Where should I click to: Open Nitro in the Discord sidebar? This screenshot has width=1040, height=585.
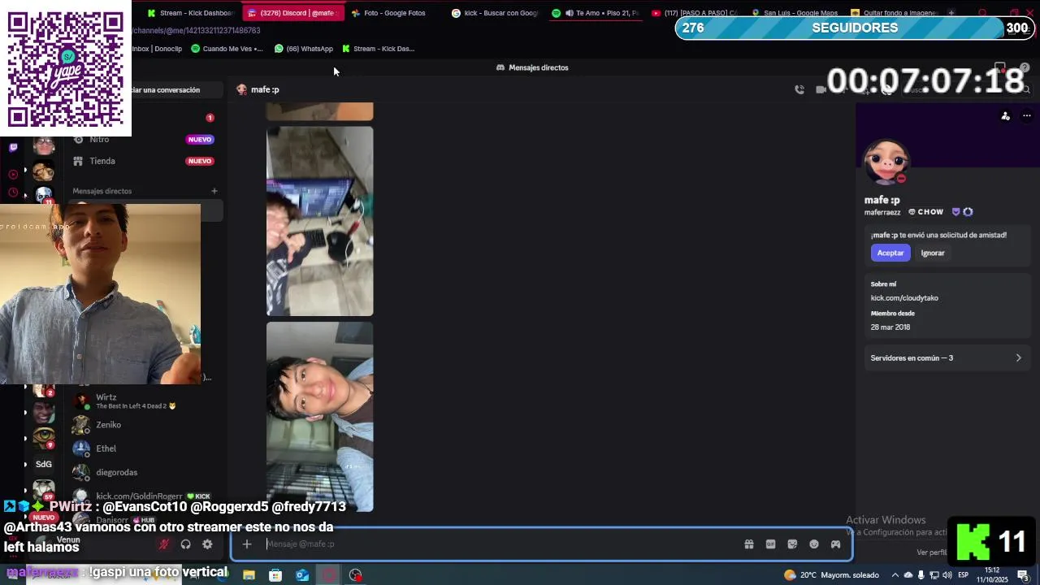click(x=143, y=139)
